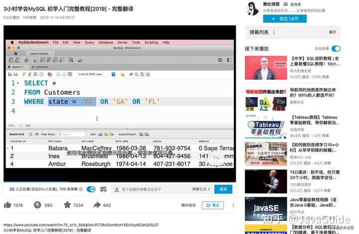Image resolution: width=359 pixels, height=234 pixels.
Task: Click the Filter Rows search field
Action: coord(71,134)
